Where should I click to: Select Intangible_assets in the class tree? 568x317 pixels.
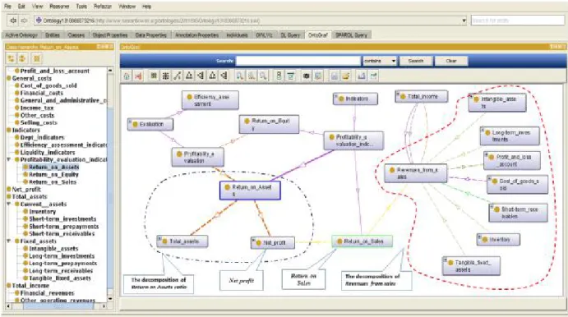[53, 248]
